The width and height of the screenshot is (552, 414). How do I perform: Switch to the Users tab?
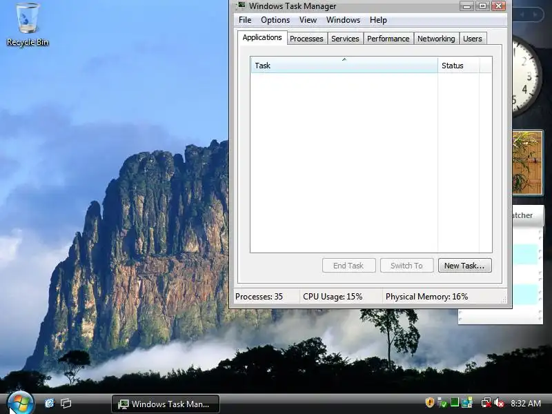[473, 39]
